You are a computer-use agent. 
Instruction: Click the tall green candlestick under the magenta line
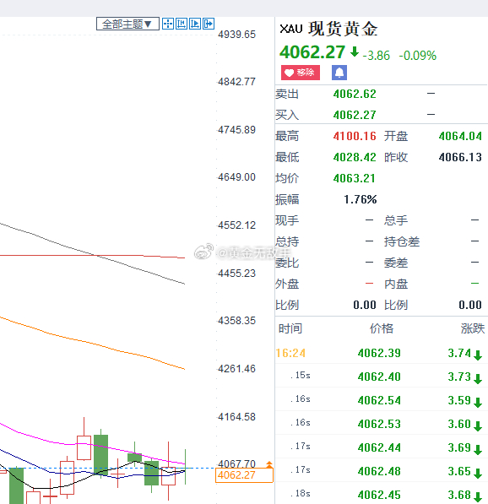(101, 455)
